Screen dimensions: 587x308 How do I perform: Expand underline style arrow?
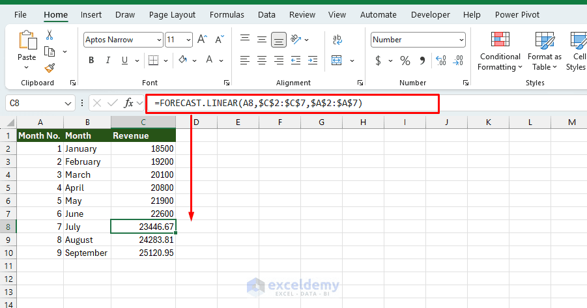pos(137,61)
